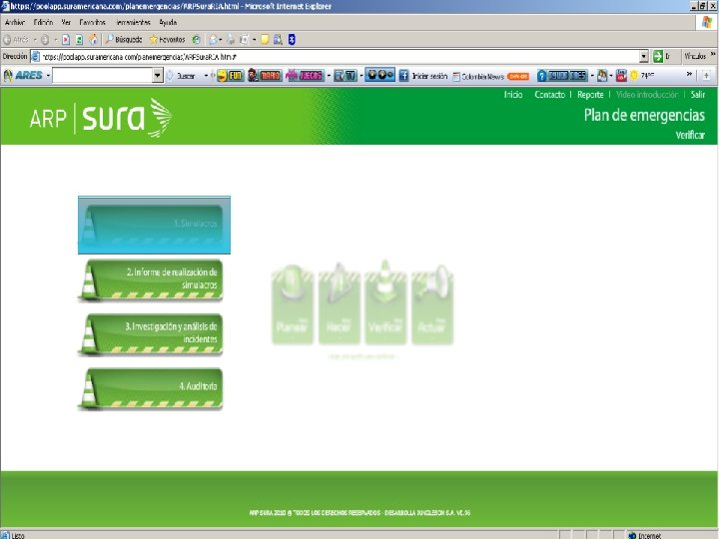Screen dimensions: 719x539
Task: Open the Herramientas menu
Action: coord(133,22)
